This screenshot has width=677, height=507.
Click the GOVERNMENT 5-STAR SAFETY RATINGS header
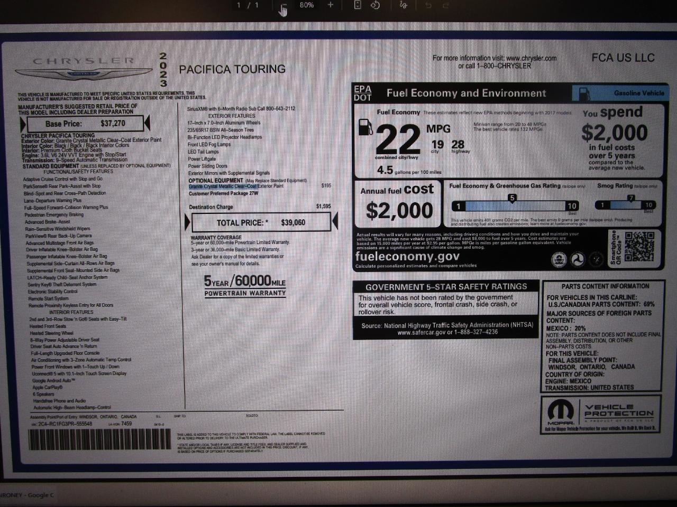point(446,287)
